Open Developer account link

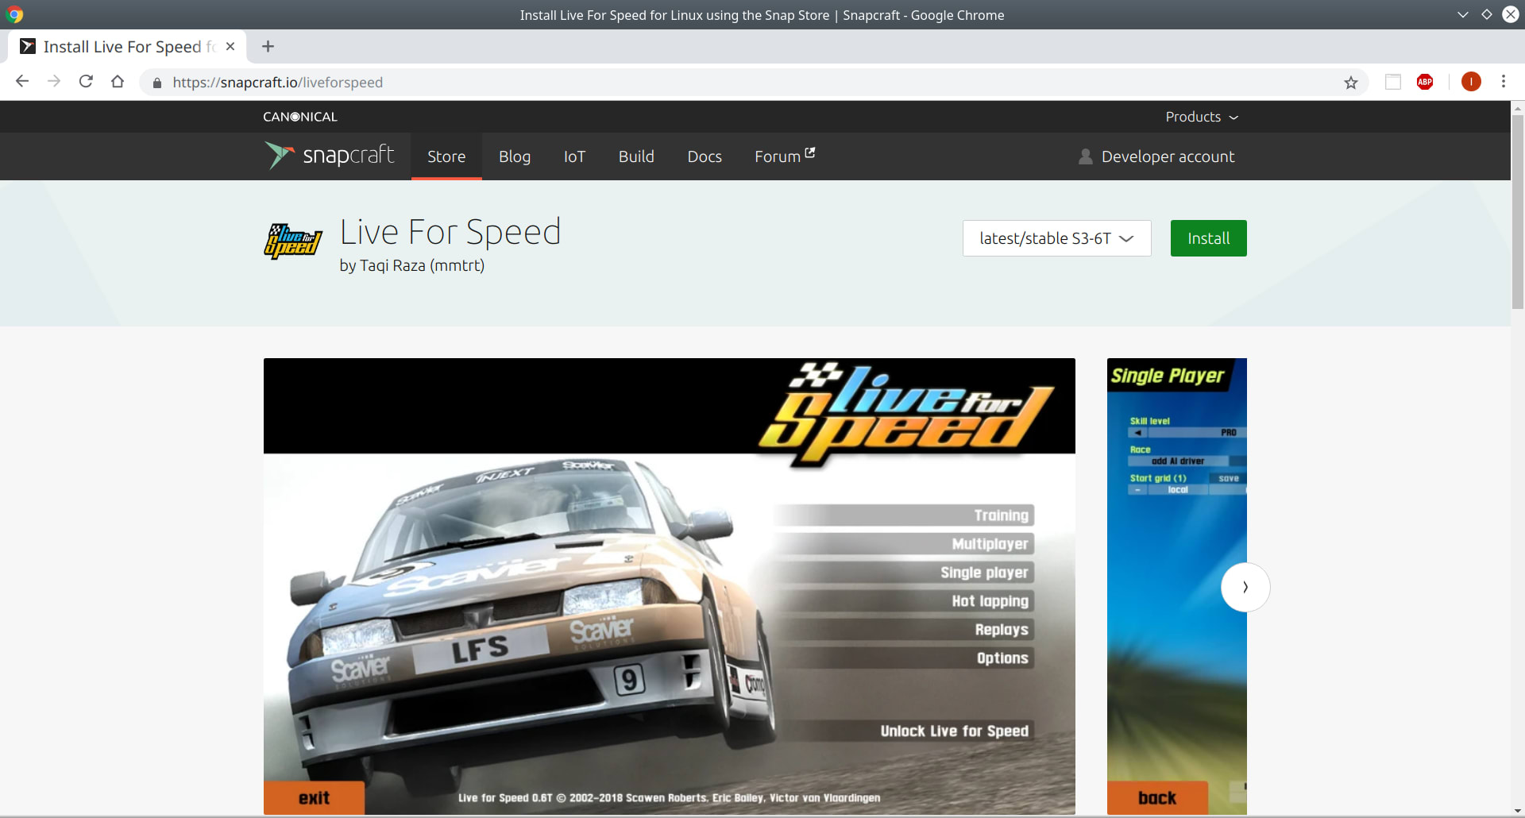pyautogui.click(x=1168, y=156)
